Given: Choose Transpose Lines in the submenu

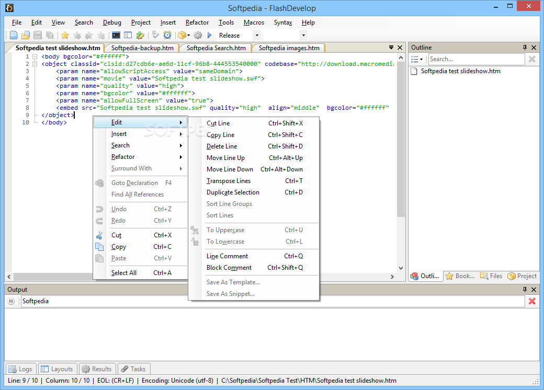Looking at the screenshot, I should point(255,180).
